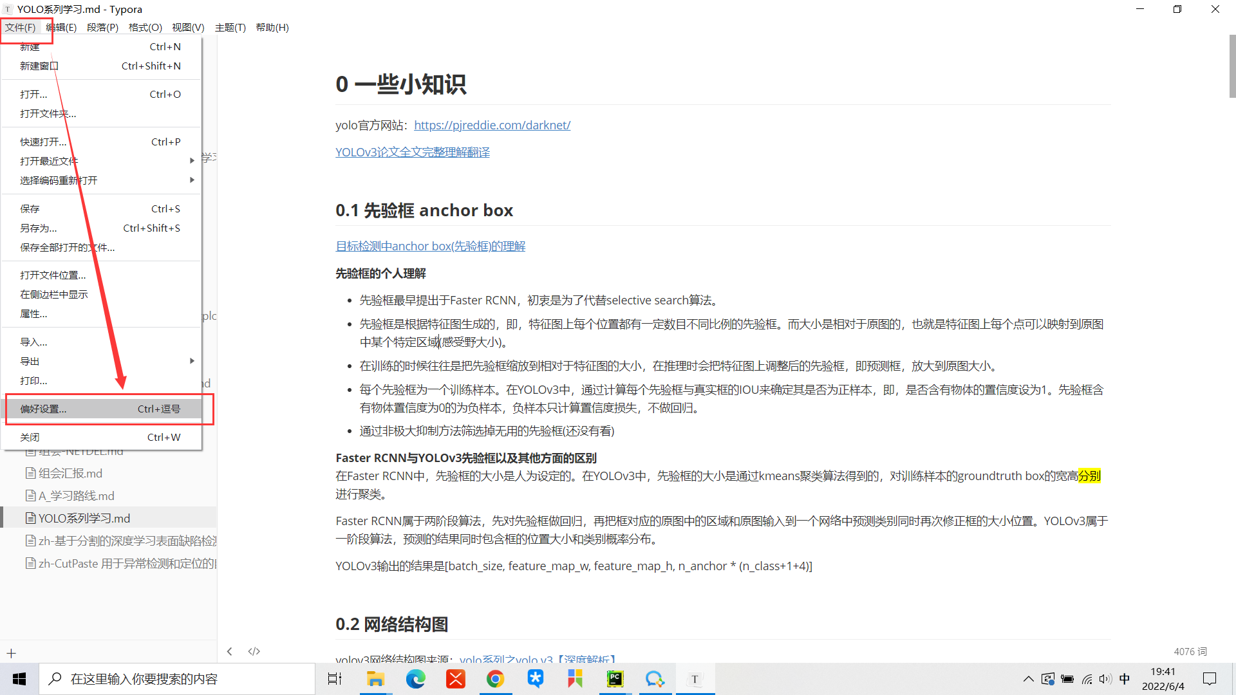The height and width of the screenshot is (695, 1236).
Task: Open 偏好设置... preferences entry
Action: point(102,409)
